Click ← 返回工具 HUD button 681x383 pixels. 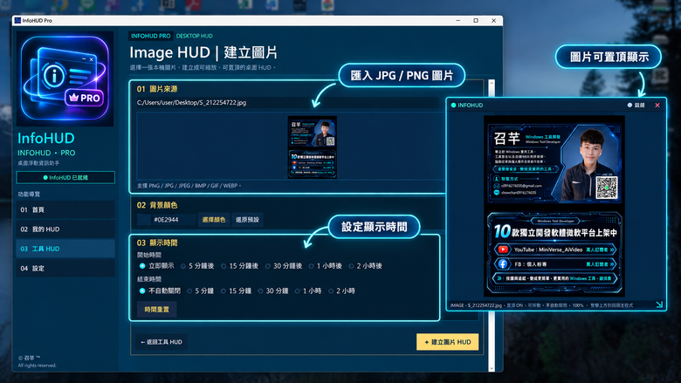pyautogui.click(x=162, y=342)
